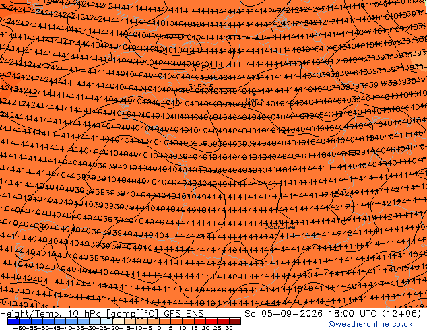The height and width of the screenshot is (330, 427).
Task: Click the 3152 contour height label
Action: [x=201, y=69]
